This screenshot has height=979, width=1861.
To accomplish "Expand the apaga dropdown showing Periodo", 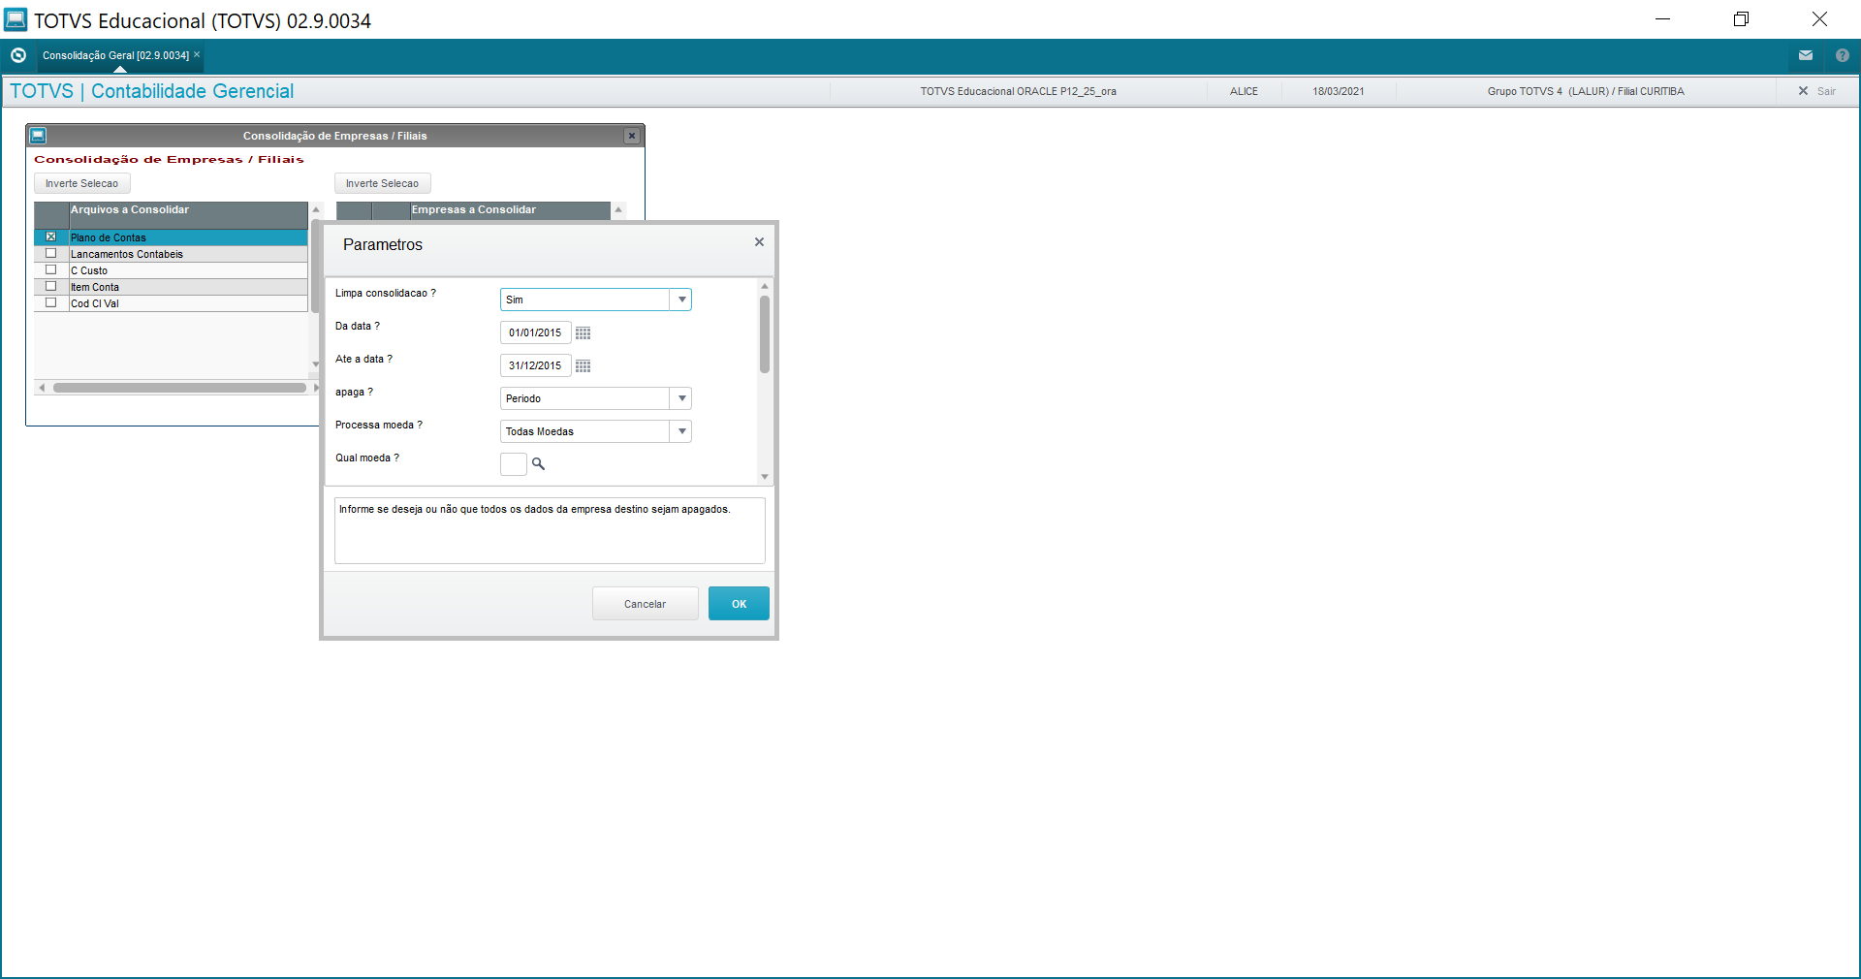I will (681, 398).
